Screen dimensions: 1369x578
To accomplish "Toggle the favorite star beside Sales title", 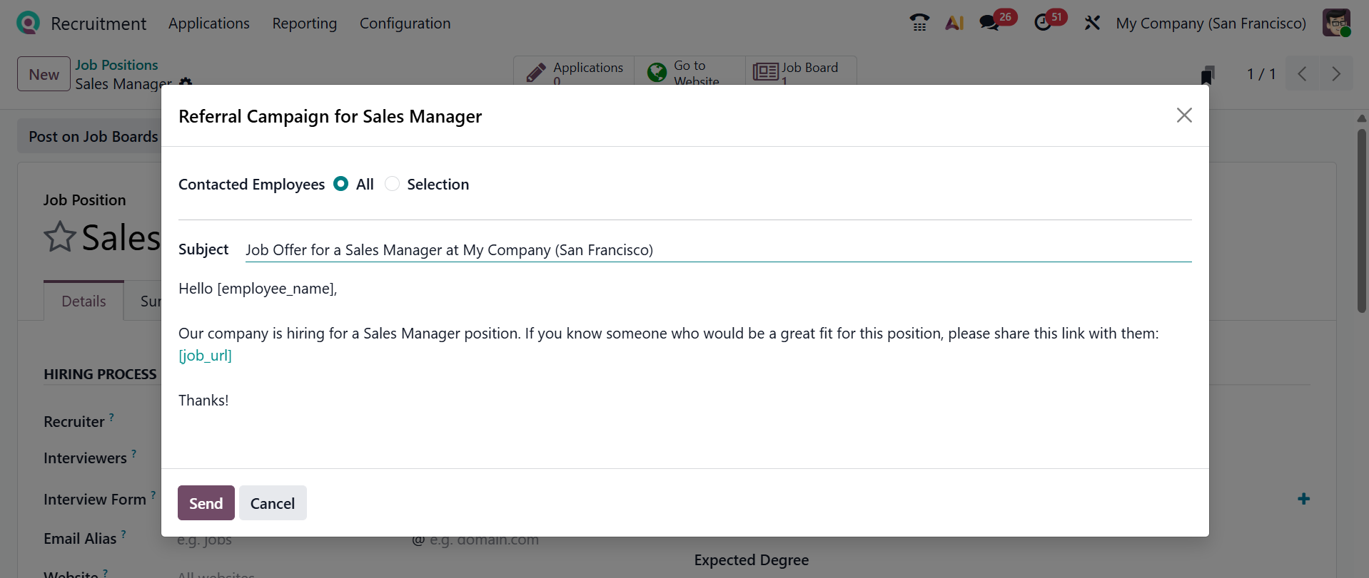I will coord(60,237).
